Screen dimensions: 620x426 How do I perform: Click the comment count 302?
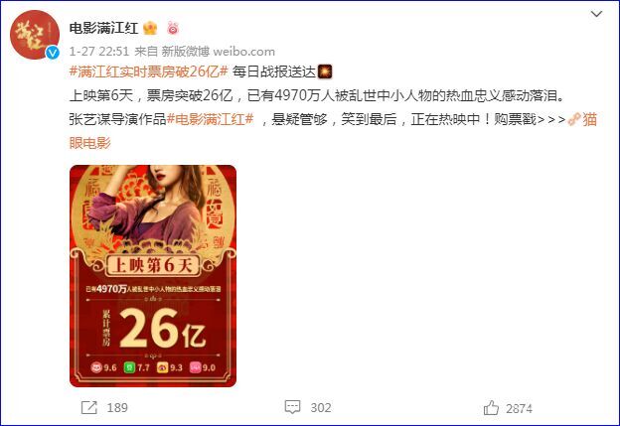(321, 407)
